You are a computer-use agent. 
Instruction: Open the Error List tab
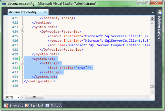(x=14, y=105)
